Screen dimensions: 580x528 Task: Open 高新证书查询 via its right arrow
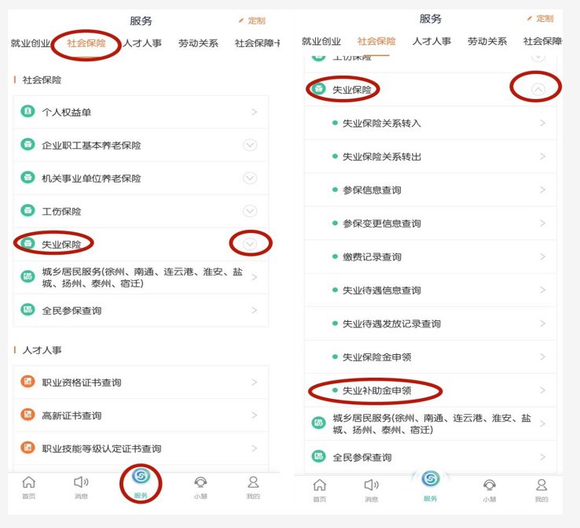coord(254,415)
